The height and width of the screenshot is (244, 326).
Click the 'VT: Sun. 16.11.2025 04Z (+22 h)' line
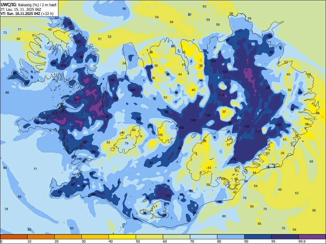point(27,14)
